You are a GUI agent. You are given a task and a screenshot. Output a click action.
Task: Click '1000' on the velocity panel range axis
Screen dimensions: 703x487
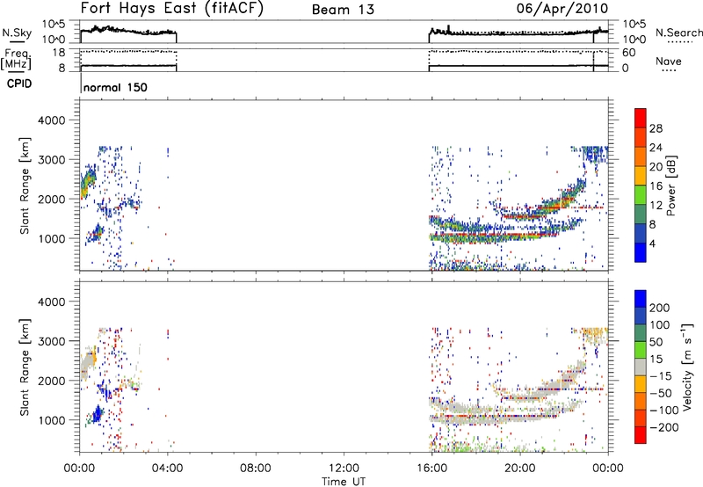click(51, 420)
